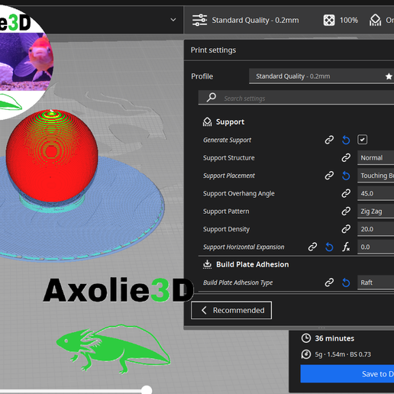The image size is (394, 394).
Task: Reset Build Plate Adhesion Type setting
Action: pyautogui.click(x=346, y=283)
